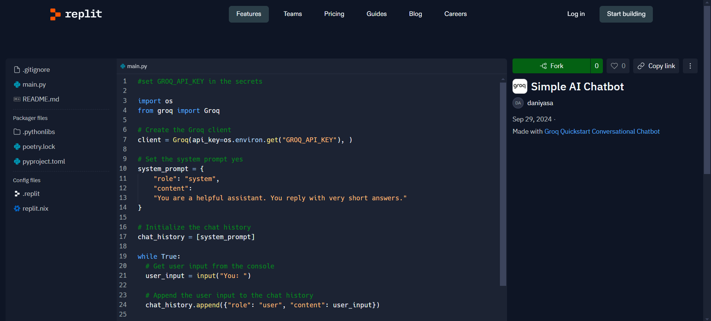Click the "# Create the Groq client" comment

(184, 130)
